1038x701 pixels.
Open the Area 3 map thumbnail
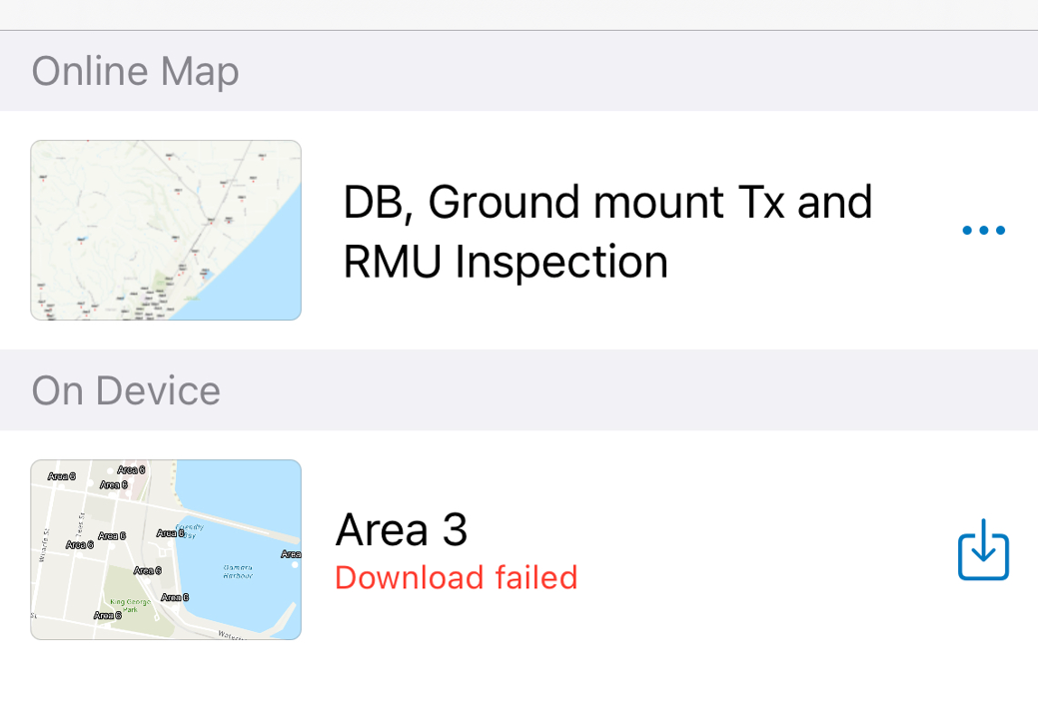pyautogui.click(x=166, y=549)
